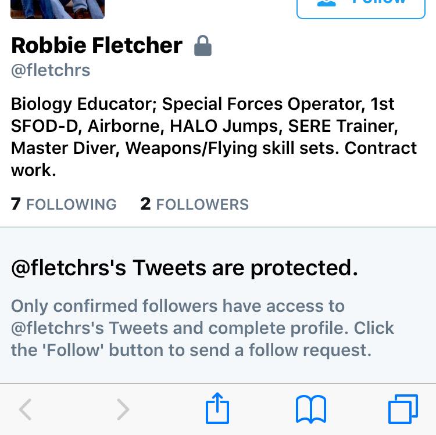The width and height of the screenshot is (436, 435).
Task: Click the padlock icon beside Robbie Fletcher
Action: [203, 46]
